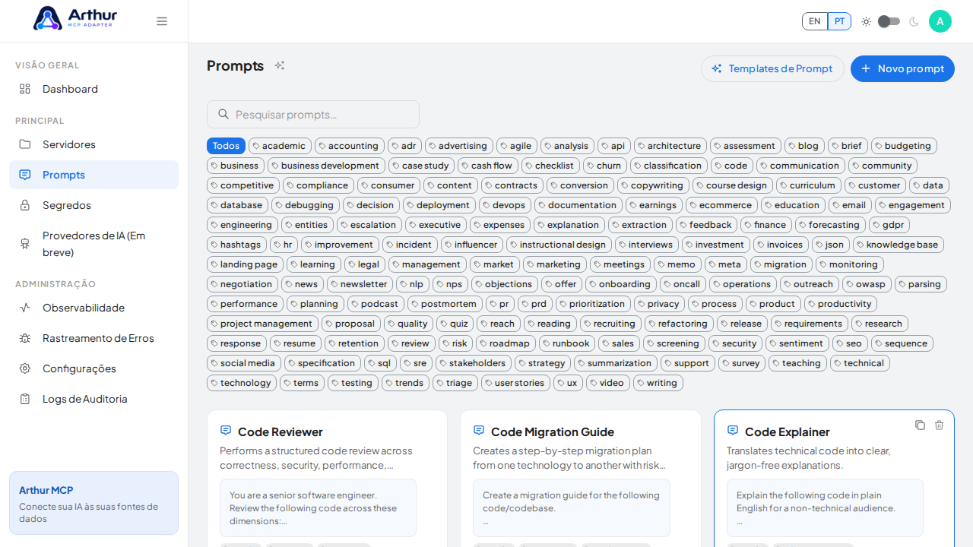Click the Segredos lock icon
Screen dimensions: 973x547
pyautogui.click(x=25, y=205)
